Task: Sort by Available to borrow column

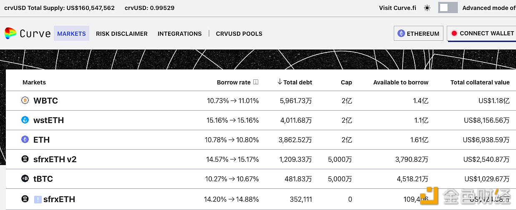Action: click(x=401, y=82)
